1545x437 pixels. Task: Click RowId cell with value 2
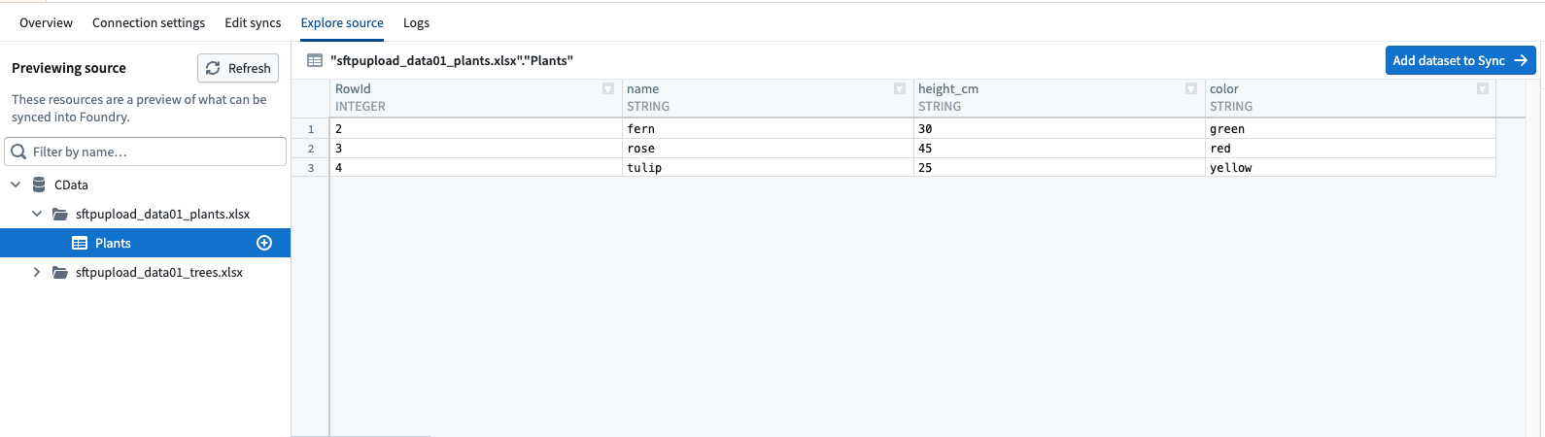[476, 129]
